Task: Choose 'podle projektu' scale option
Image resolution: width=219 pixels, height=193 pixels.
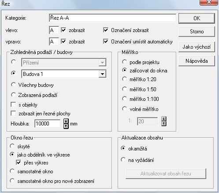Action: 124,62
